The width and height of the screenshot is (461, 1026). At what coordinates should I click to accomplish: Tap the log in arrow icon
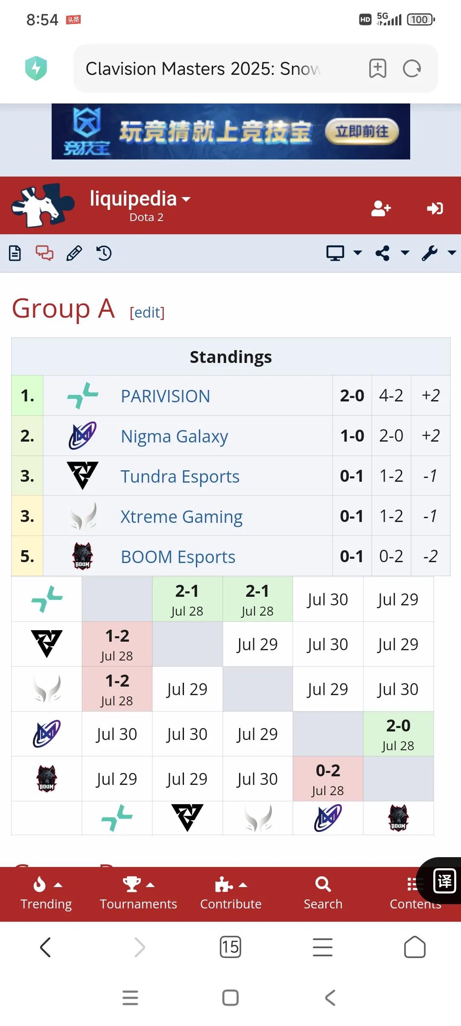tap(435, 209)
